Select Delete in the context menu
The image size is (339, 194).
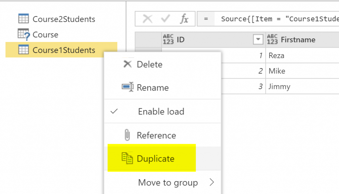point(149,64)
